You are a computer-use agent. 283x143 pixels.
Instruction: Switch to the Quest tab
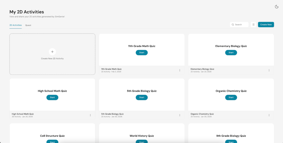(28, 25)
